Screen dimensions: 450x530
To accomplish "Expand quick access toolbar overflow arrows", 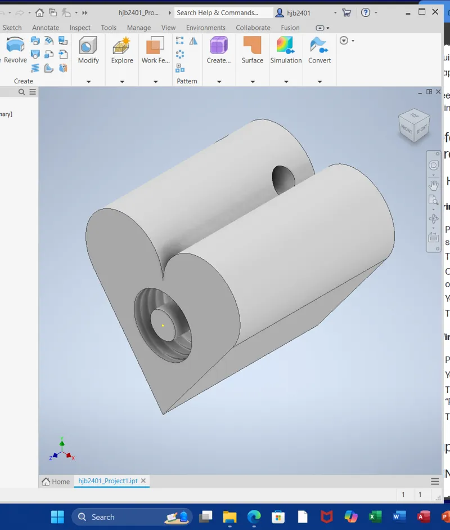I will coord(84,13).
